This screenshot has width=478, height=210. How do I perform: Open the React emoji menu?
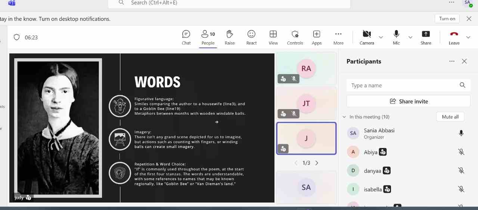tap(251, 37)
